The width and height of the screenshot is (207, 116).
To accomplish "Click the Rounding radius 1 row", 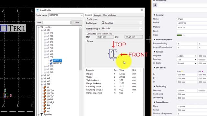I will click(114, 87).
